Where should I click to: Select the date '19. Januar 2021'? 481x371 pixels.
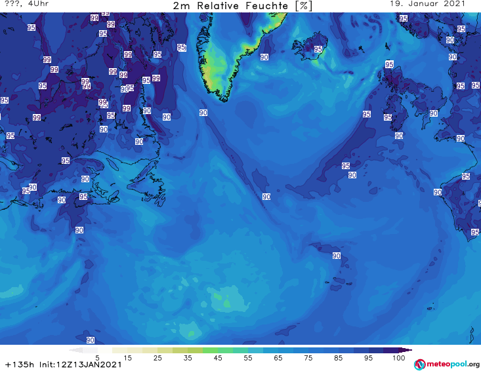point(428,4)
